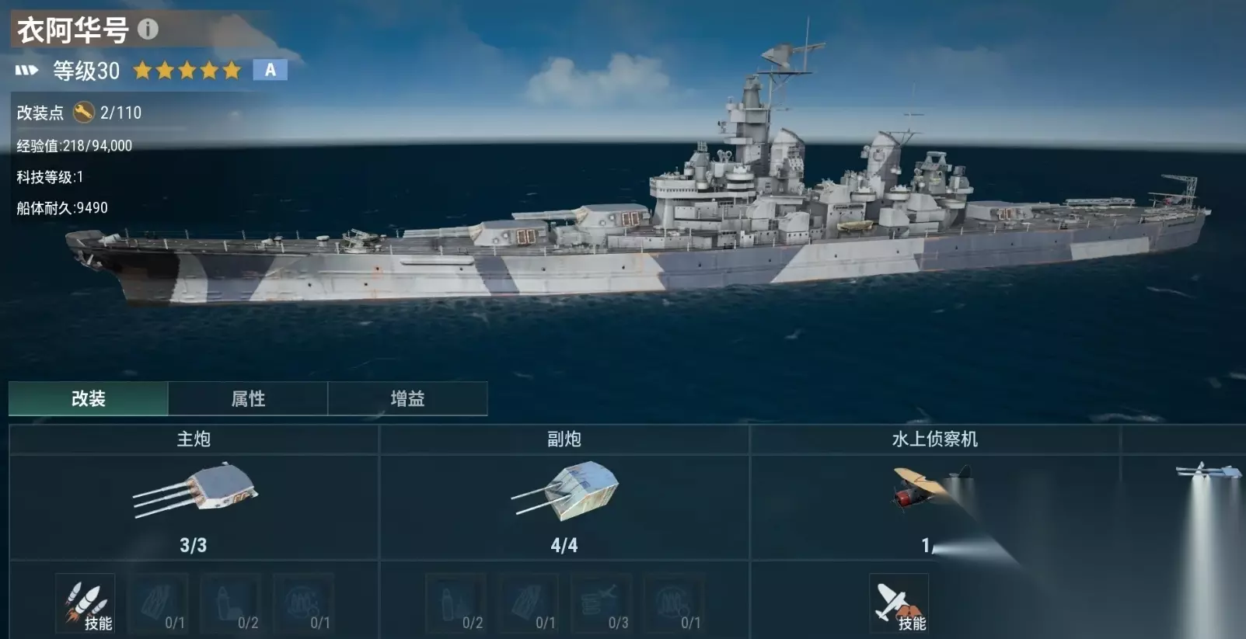
Task: Select the scout plane 技能 skill icon
Action: [899, 604]
